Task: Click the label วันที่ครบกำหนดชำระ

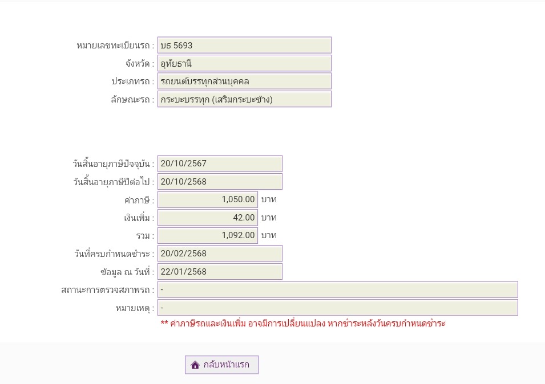Action: click(x=114, y=254)
